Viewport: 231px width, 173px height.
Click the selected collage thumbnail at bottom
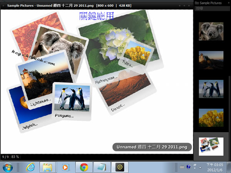pos(211,146)
